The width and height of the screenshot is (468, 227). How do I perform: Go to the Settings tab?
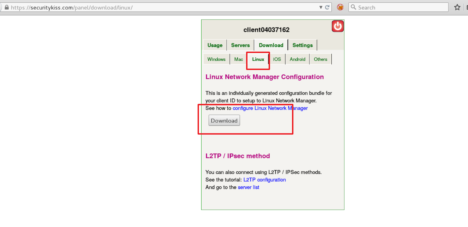pos(302,45)
